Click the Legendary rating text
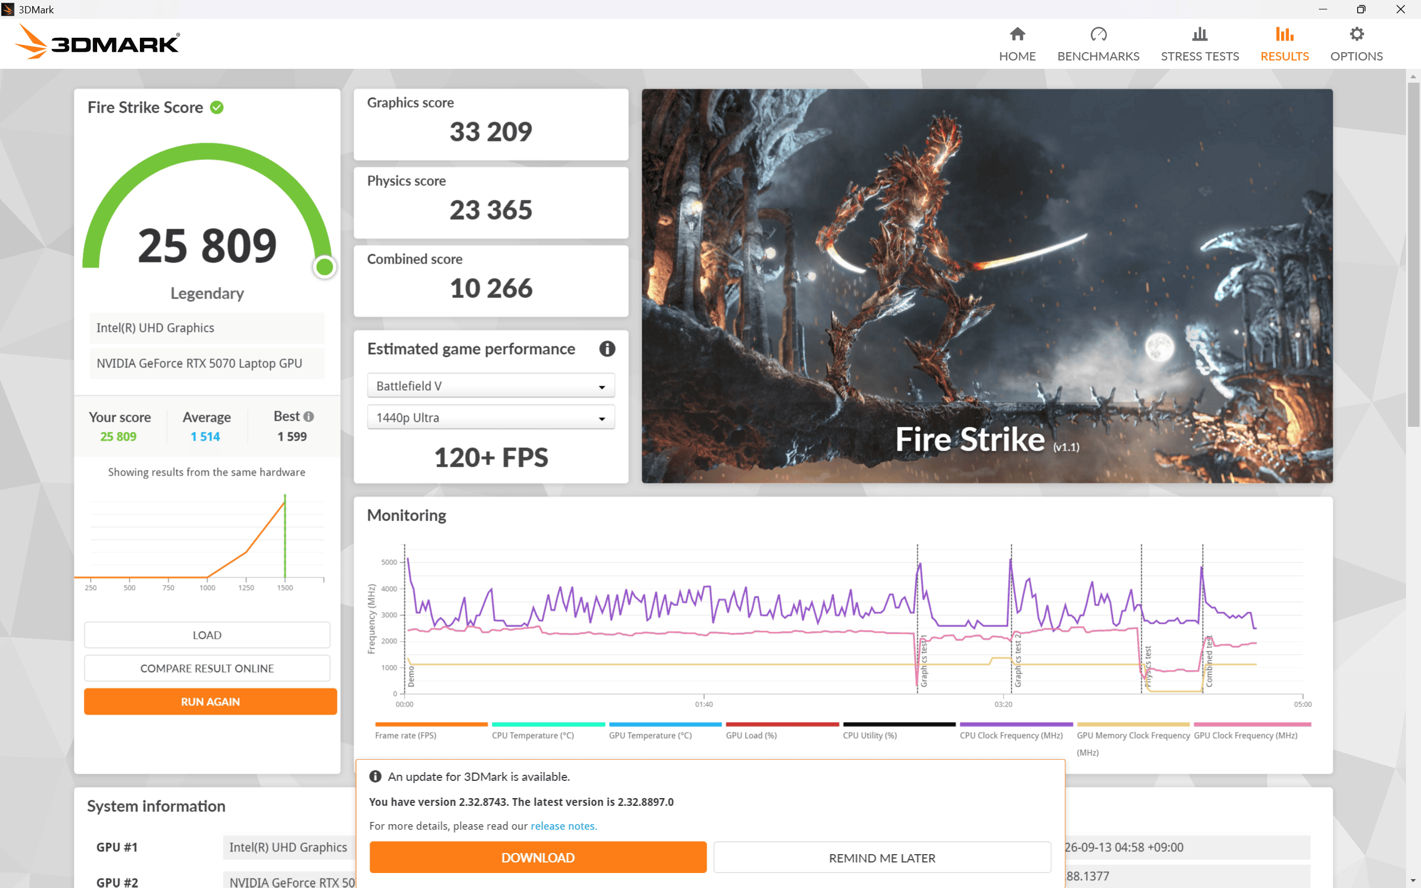Viewport: 1421px width, 888px height. pyautogui.click(x=207, y=293)
